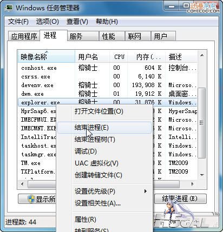Sort processes by 映像名称 column header

pyautogui.click(x=46, y=57)
